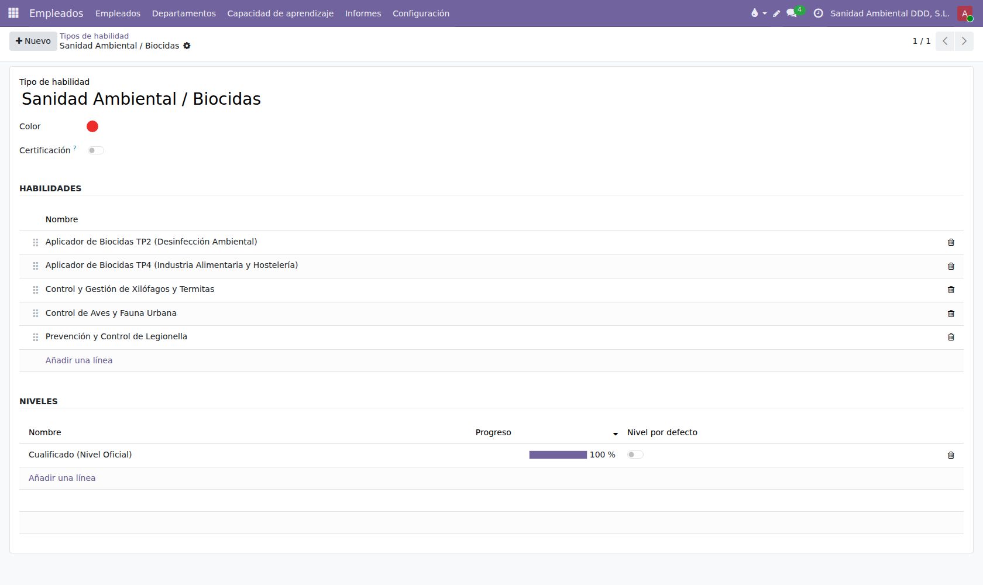The height and width of the screenshot is (585, 983).
Task: Toggle Nivel por defecto for Cualificado level
Action: click(x=635, y=455)
